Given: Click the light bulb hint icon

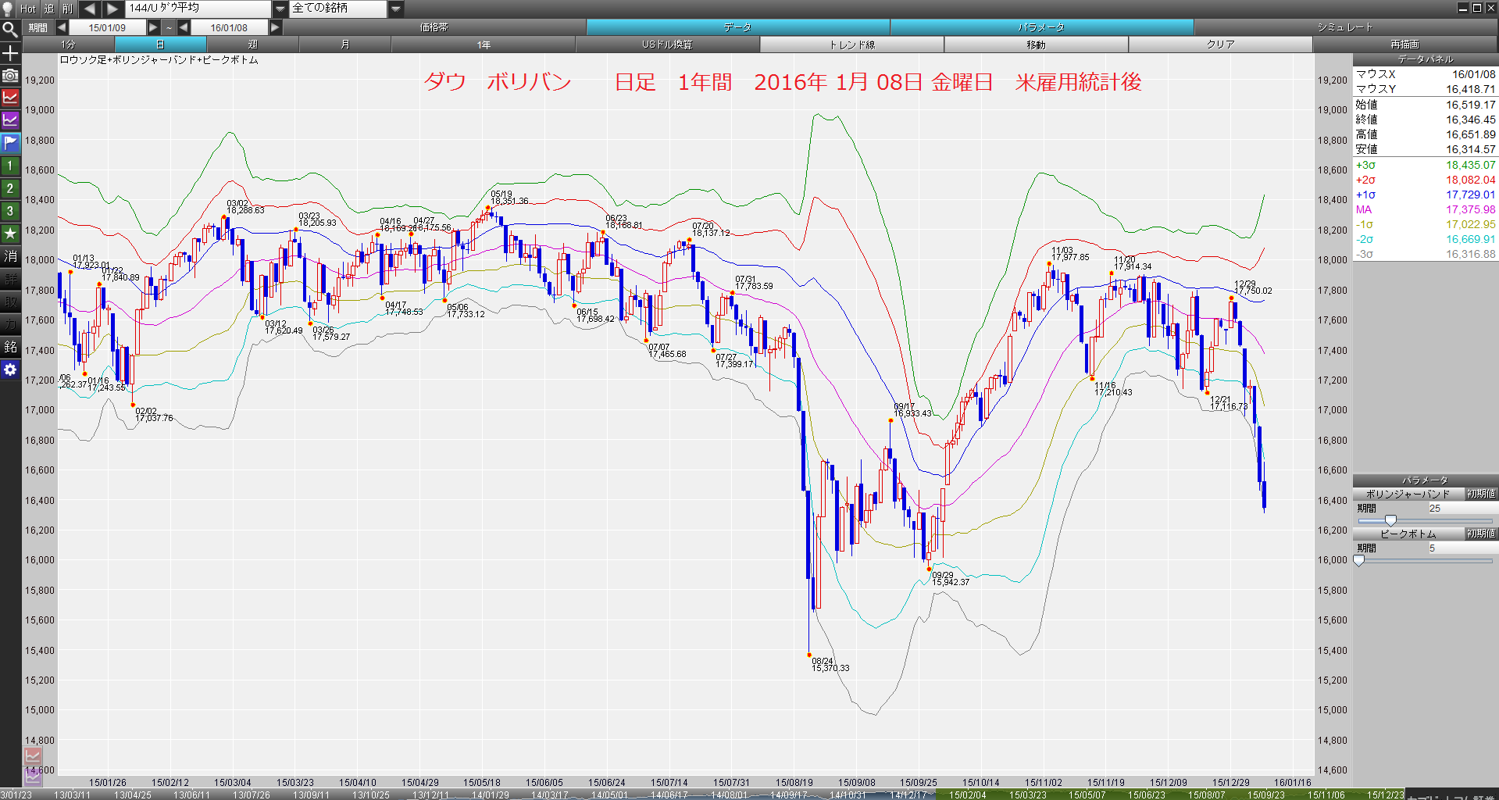Looking at the screenshot, I should tap(8, 9).
